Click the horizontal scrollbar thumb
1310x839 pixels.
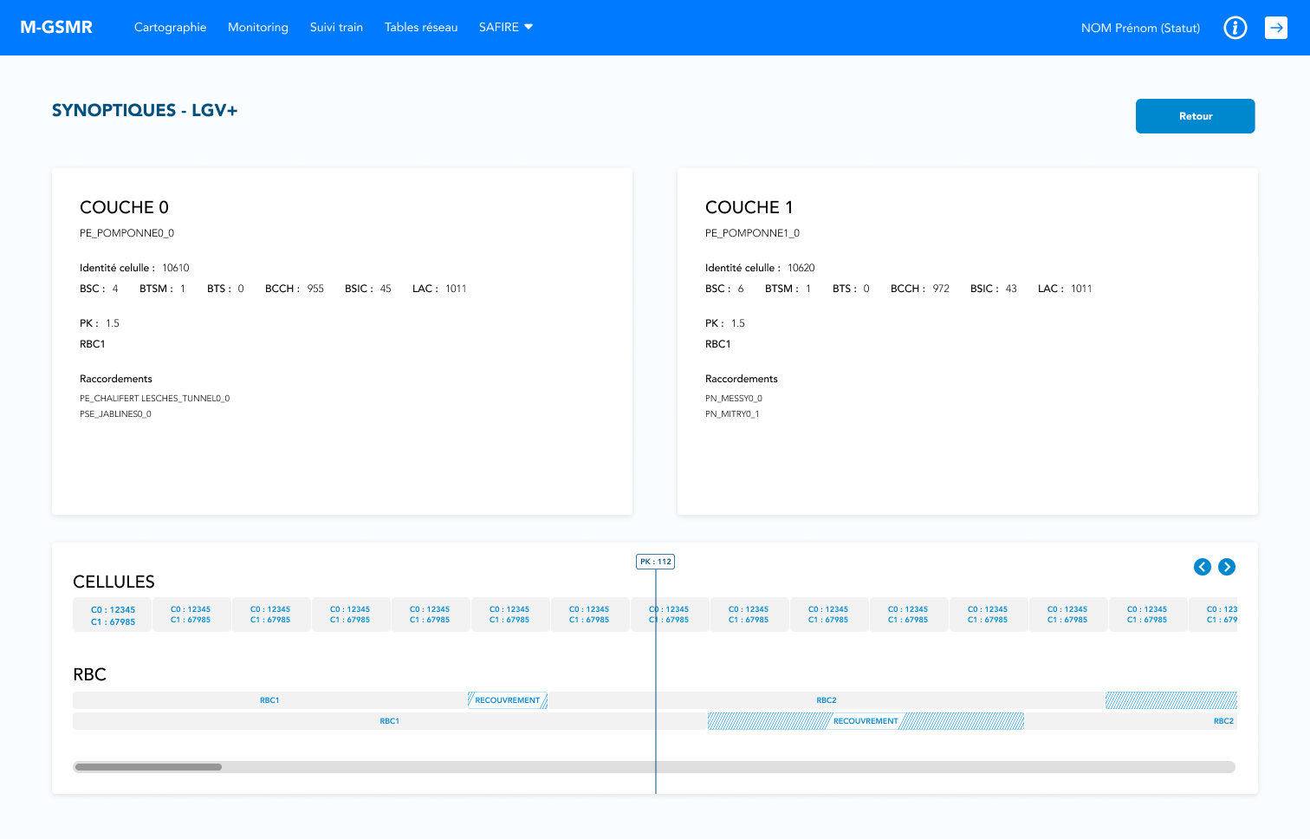(x=148, y=767)
